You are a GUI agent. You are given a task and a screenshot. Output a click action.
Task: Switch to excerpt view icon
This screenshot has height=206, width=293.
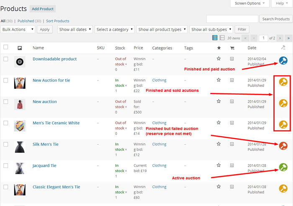pyautogui.click(x=222, y=38)
